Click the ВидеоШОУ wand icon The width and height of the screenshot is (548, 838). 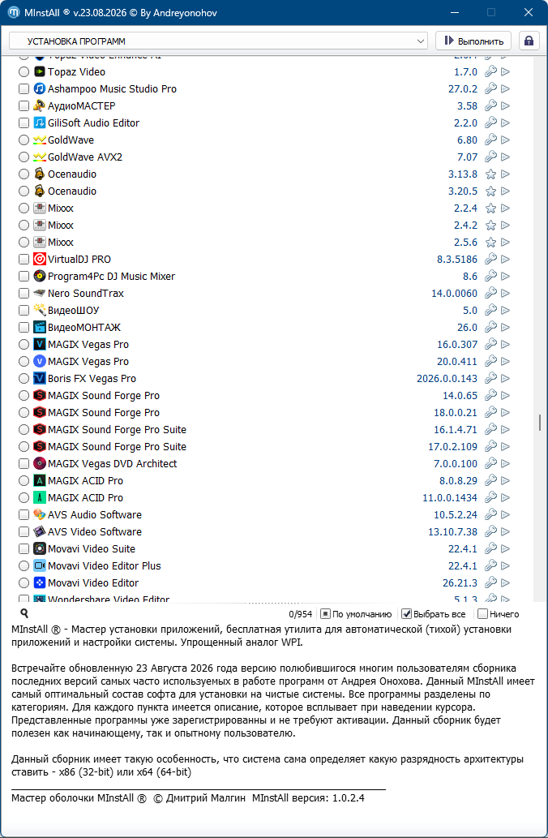pyautogui.click(x=40, y=310)
